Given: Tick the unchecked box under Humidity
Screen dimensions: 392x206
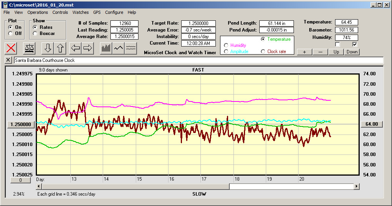Looking at the screenshot, I should (x=337, y=45).
